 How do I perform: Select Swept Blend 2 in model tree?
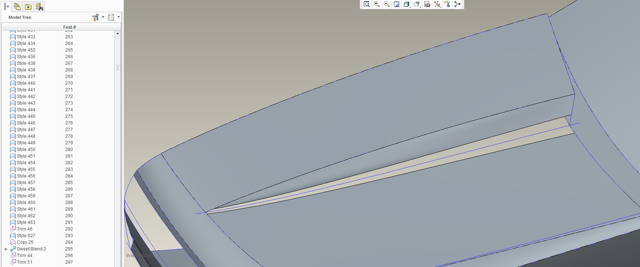31,249
